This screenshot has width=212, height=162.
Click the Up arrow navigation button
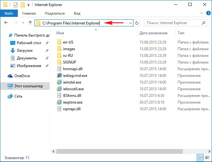point(30,23)
